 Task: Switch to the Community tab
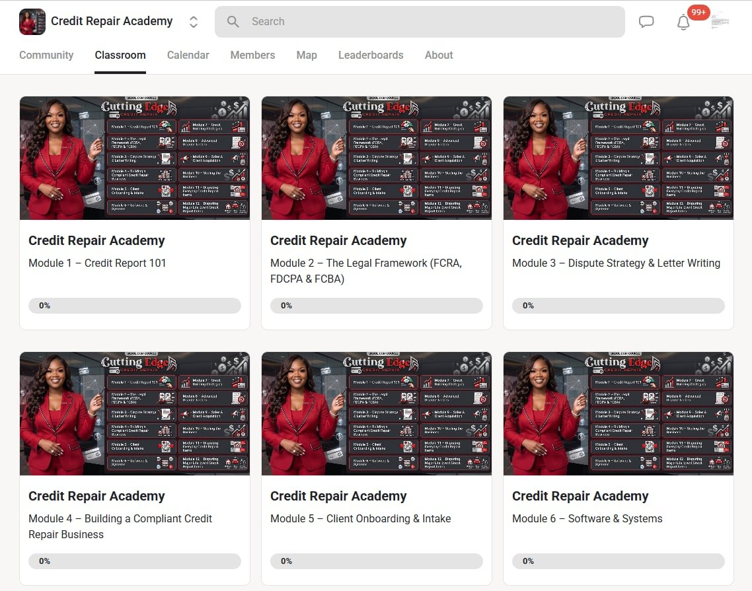point(46,55)
